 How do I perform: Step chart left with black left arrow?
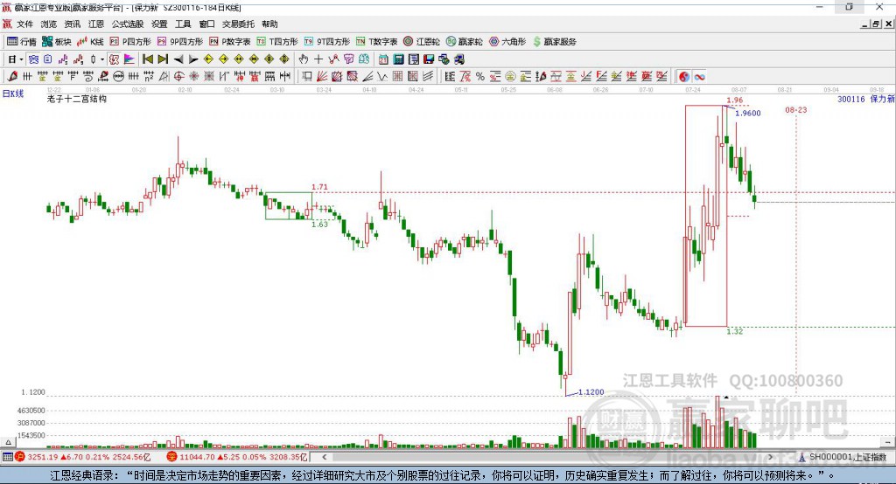(x=178, y=59)
